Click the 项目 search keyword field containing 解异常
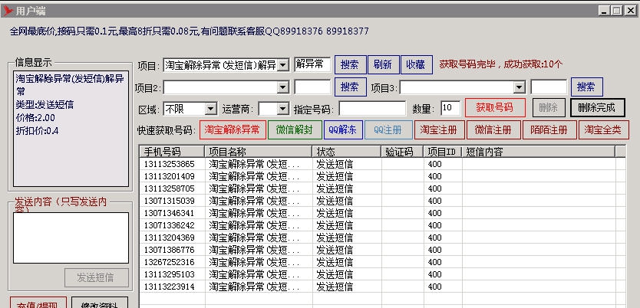This screenshot has width=640, height=308. pyautogui.click(x=312, y=64)
